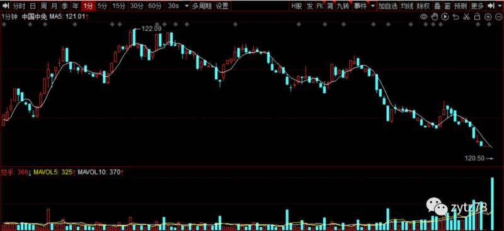Collapse left panel with arrow icon

coord(6,6)
